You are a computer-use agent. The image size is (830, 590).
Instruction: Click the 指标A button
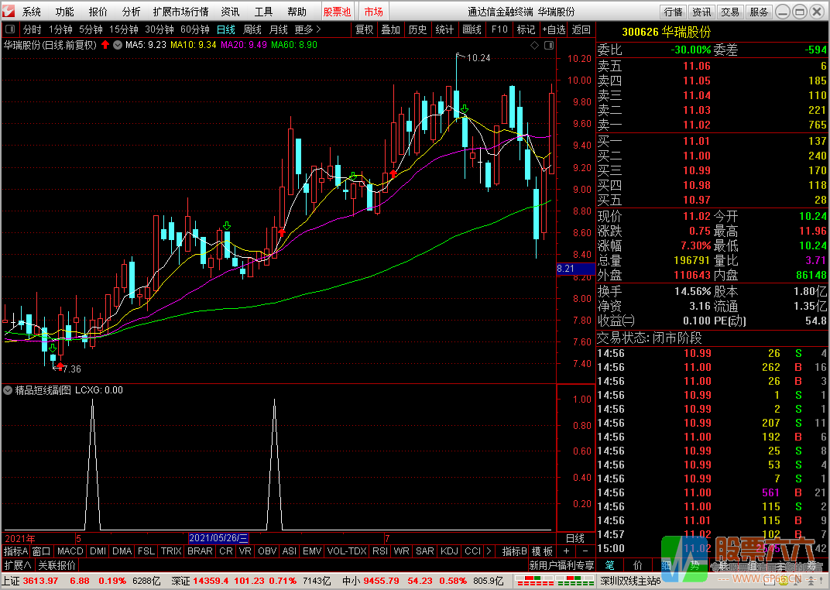coord(16,551)
